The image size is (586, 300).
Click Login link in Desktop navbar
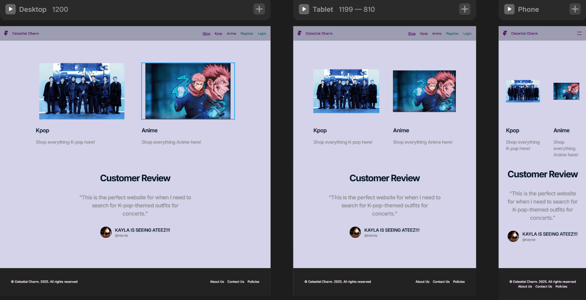click(x=262, y=33)
